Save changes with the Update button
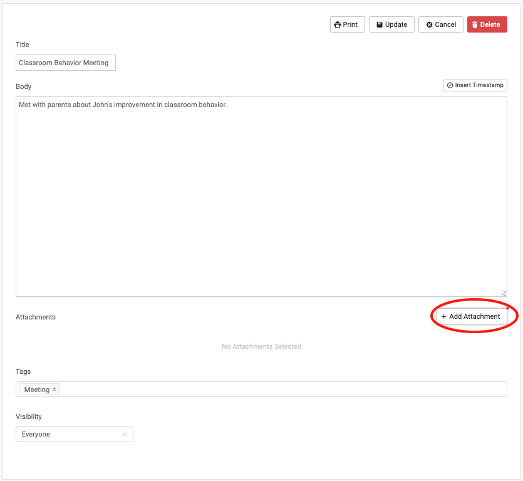The height and width of the screenshot is (481, 523). pos(391,24)
